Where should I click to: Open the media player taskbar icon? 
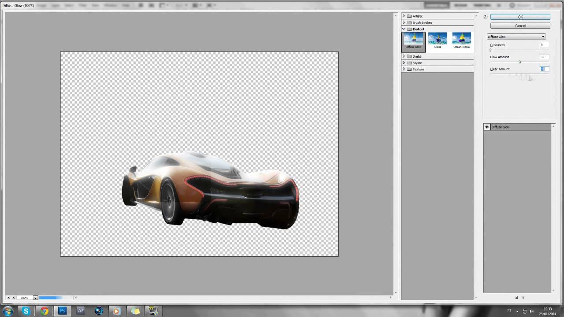pos(117,311)
